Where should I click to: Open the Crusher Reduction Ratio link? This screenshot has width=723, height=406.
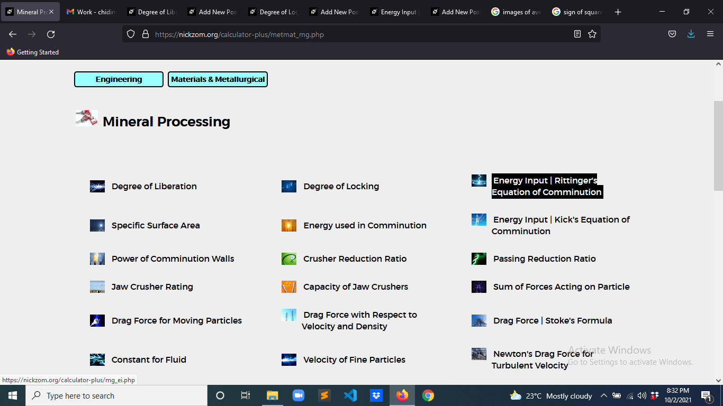(x=355, y=259)
